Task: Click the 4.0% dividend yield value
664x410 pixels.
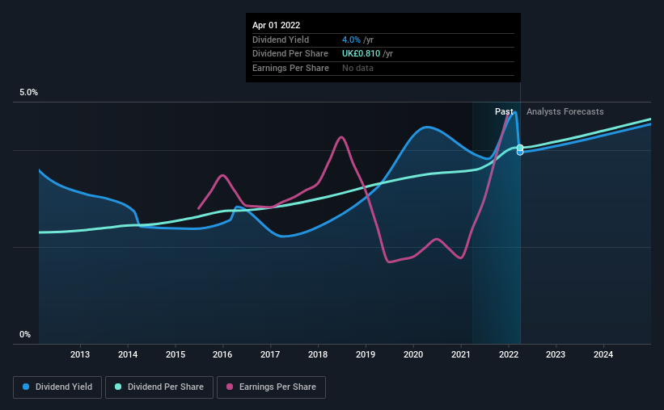Action: coord(351,40)
